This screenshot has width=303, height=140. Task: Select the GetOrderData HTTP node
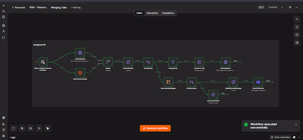point(80,53)
